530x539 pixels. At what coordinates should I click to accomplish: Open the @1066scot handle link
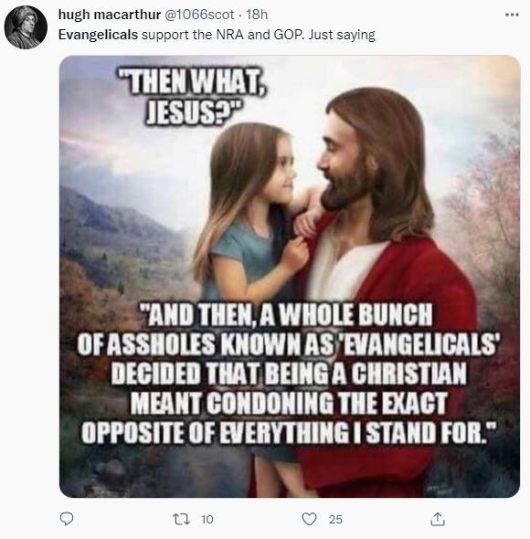pyautogui.click(x=199, y=15)
